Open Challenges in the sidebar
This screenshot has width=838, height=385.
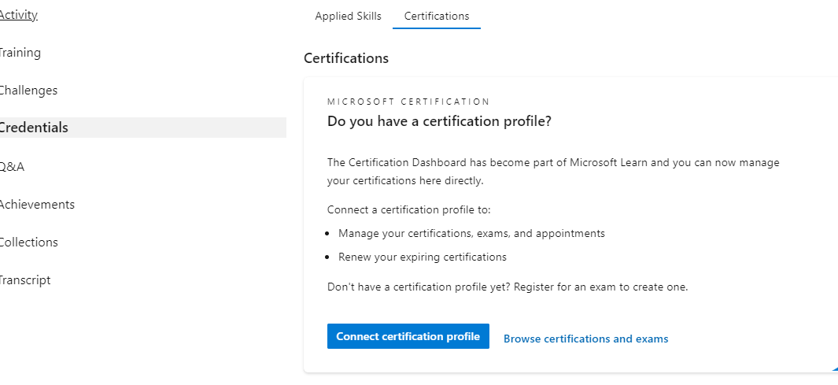tap(28, 91)
